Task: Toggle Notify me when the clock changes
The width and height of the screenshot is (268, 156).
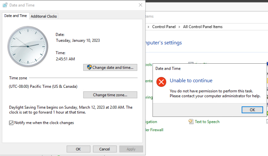Action: click(x=12, y=123)
